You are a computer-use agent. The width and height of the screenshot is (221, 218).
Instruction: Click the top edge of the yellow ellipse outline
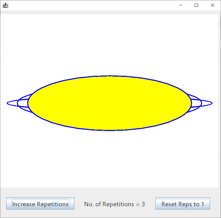(110, 76)
